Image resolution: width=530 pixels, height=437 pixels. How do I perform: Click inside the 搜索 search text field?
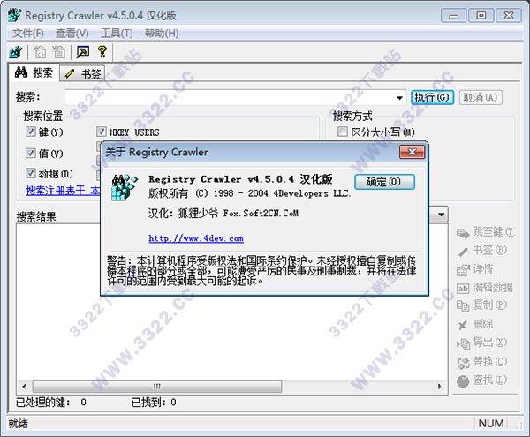[x=229, y=98]
